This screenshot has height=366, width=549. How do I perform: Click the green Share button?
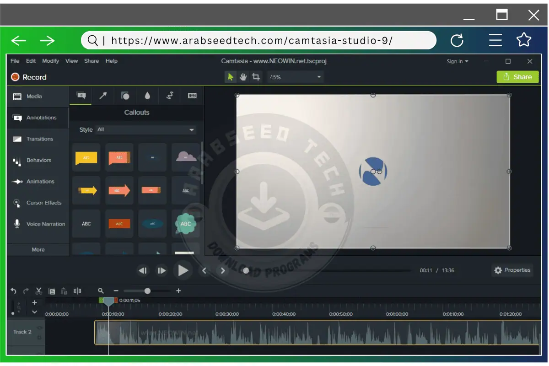517,77
